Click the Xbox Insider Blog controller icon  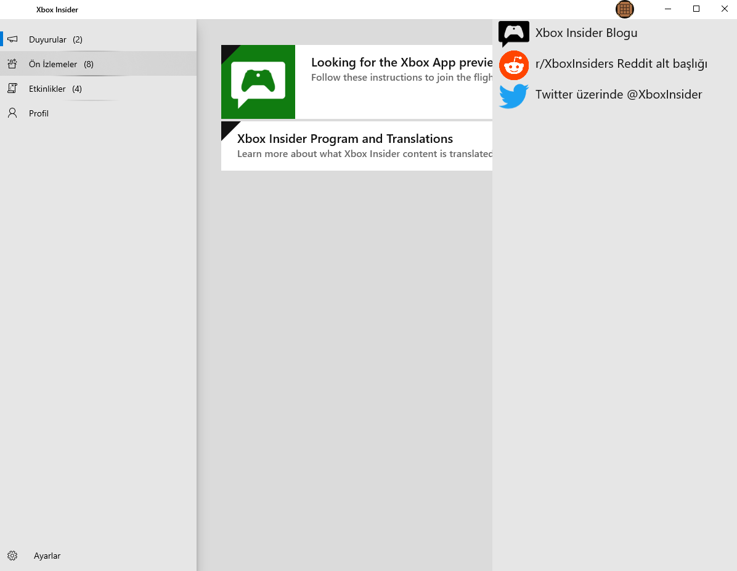[x=514, y=33]
